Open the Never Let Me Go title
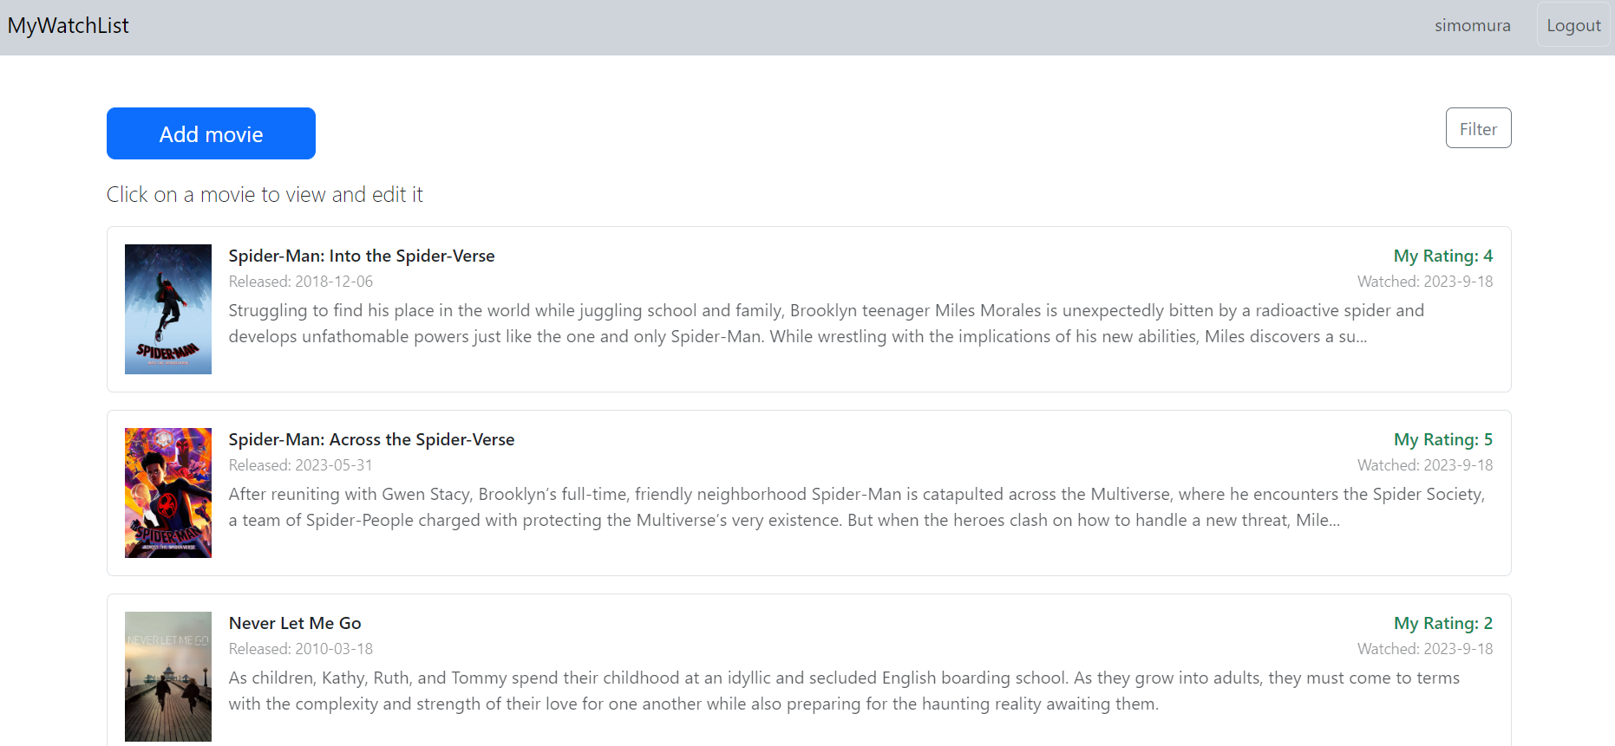 [x=295, y=623]
